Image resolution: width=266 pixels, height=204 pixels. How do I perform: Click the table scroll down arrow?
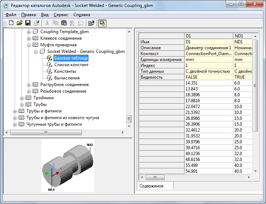coord(255,171)
